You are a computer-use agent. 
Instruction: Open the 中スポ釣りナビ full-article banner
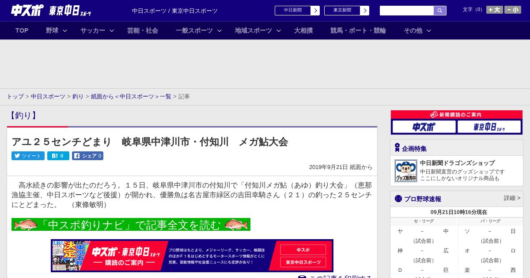tap(131, 225)
